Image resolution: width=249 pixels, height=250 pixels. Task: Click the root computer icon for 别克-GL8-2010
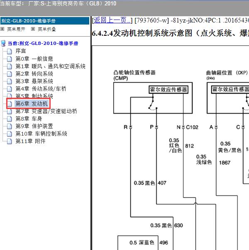(3, 43)
